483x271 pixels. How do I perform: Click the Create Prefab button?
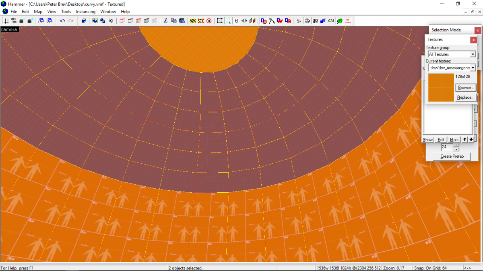[452, 156]
